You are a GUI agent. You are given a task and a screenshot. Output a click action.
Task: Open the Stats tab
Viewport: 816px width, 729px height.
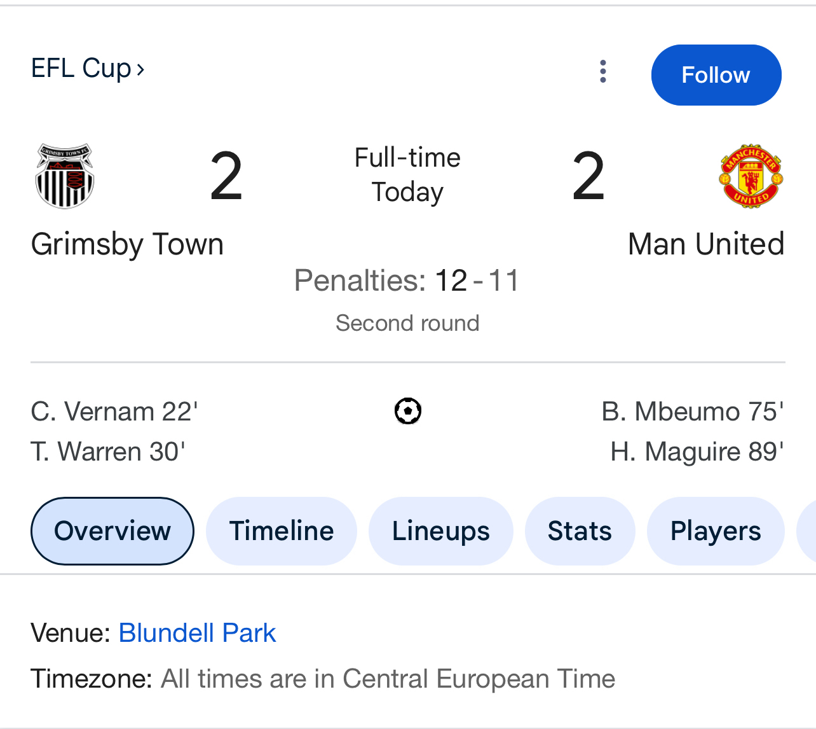tap(580, 531)
